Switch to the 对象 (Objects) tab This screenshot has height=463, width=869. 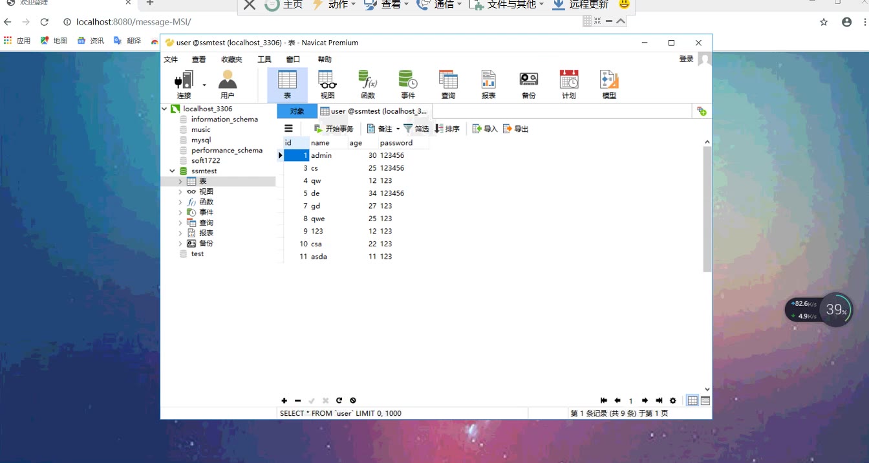(x=297, y=111)
